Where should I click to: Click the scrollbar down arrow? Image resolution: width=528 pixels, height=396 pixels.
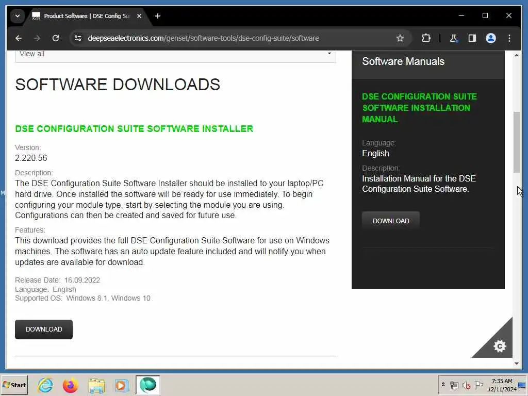coord(517,364)
